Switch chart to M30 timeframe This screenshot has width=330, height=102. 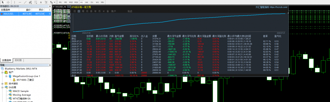pyautogui.click(x=76, y=2)
